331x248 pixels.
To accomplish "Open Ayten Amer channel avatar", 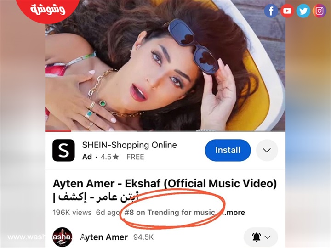I will point(62,237).
